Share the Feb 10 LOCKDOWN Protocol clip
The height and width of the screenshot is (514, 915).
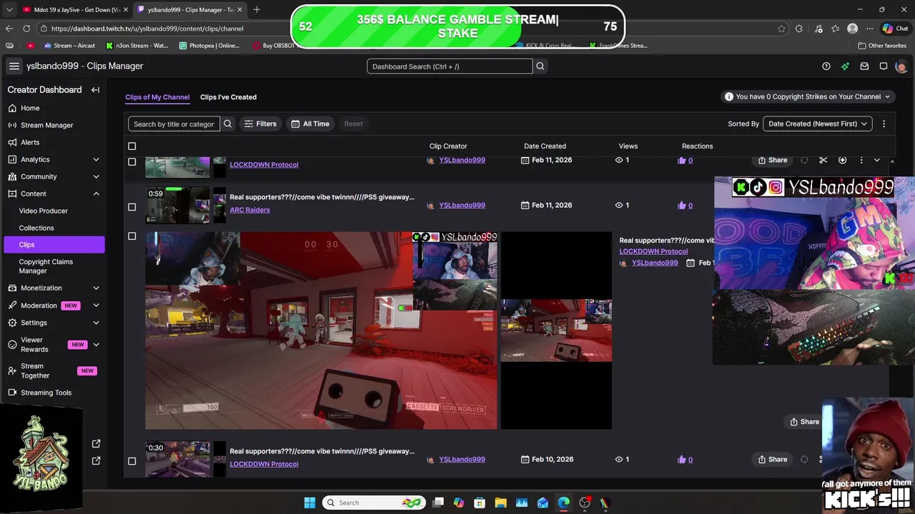(773, 460)
